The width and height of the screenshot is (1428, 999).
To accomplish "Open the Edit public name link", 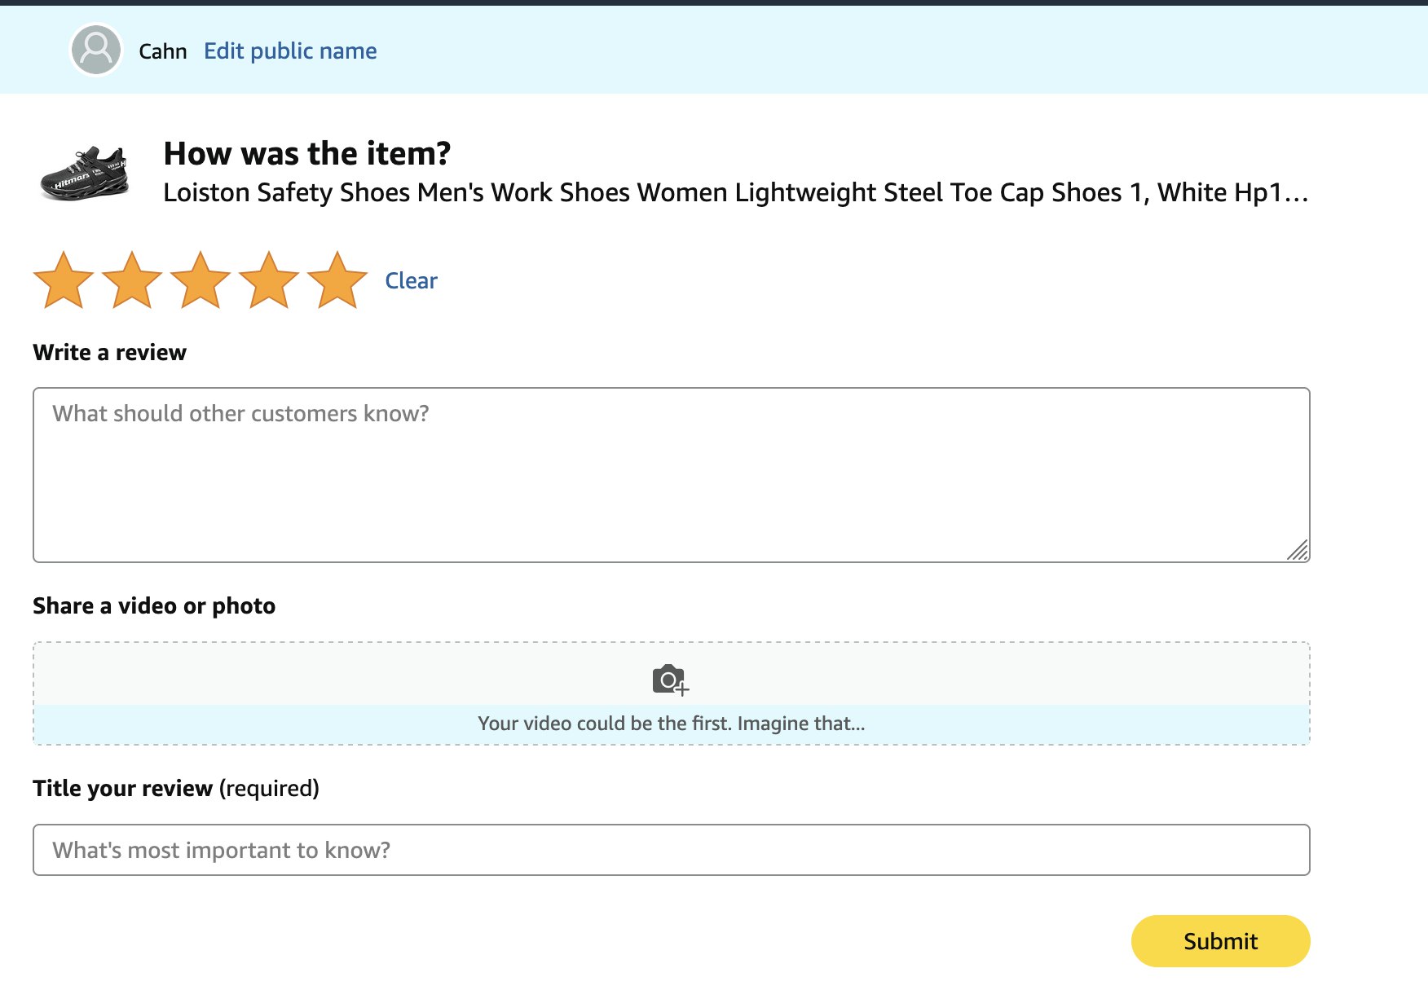I will pyautogui.click(x=289, y=51).
